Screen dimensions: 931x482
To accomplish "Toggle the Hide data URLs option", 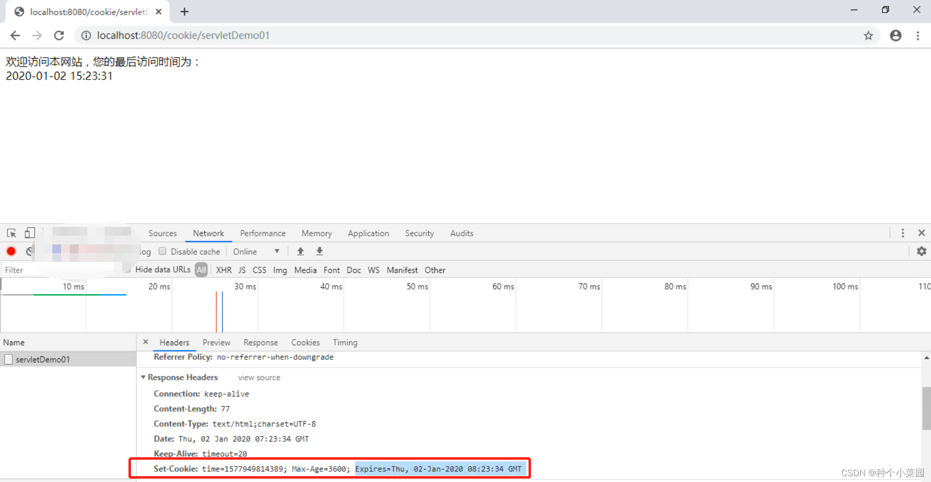I will (x=127, y=270).
